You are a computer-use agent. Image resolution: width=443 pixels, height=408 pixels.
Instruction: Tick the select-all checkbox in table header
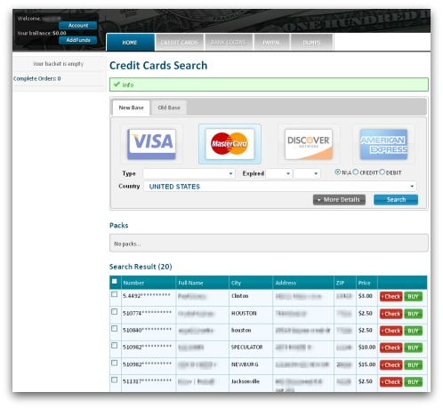115,281
